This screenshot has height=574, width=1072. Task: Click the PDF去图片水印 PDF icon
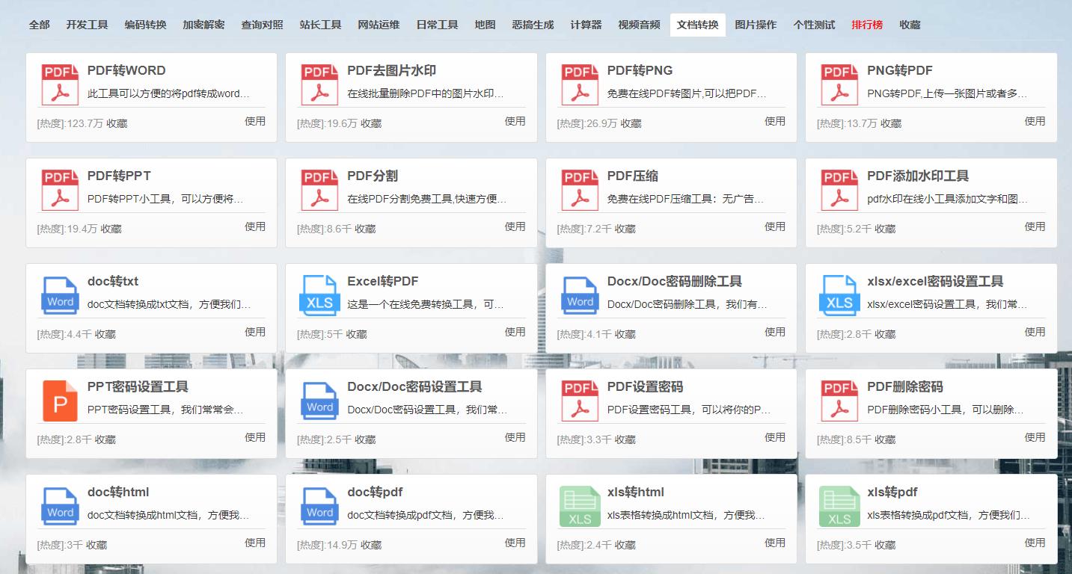pyautogui.click(x=319, y=84)
